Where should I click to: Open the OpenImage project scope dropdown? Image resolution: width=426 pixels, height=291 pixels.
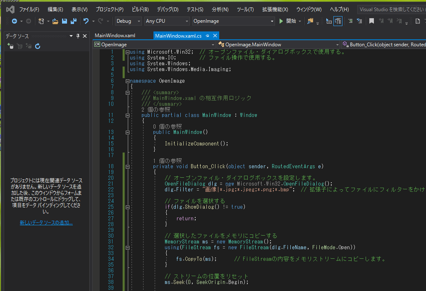click(x=154, y=45)
